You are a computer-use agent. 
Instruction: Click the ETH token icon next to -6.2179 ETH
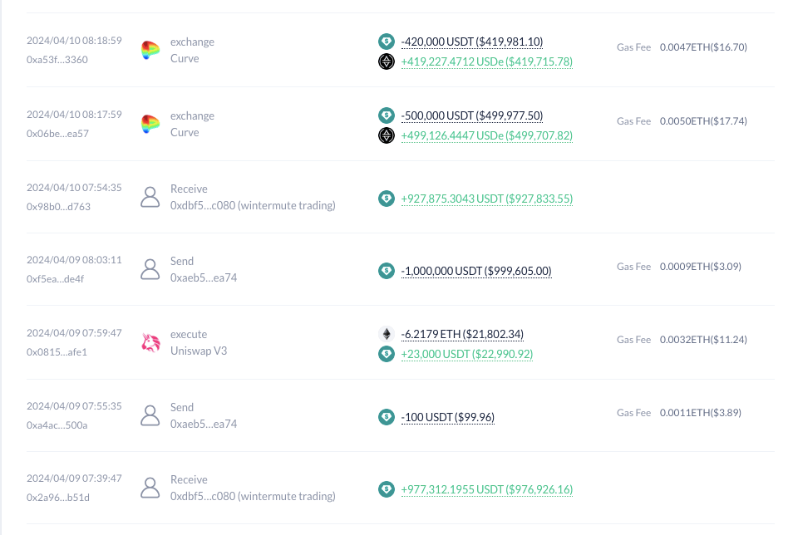[x=387, y=334]
